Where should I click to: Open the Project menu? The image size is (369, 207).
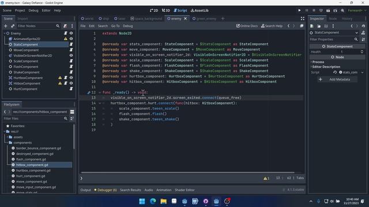coord(20,10)
